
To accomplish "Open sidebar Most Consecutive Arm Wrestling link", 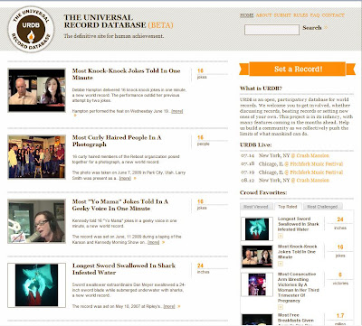I will point(298,287).
